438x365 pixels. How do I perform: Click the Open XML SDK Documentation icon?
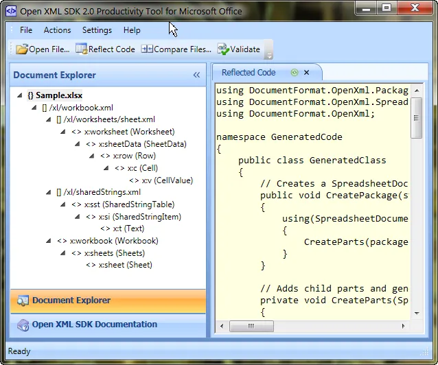[23, 325]
